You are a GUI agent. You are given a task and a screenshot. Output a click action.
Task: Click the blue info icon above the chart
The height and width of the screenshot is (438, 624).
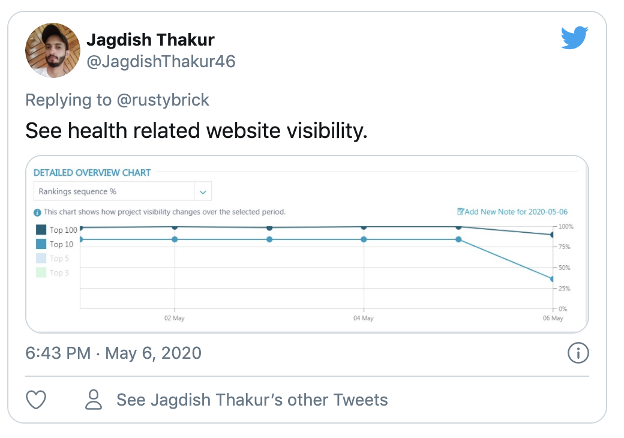[37, 212]
